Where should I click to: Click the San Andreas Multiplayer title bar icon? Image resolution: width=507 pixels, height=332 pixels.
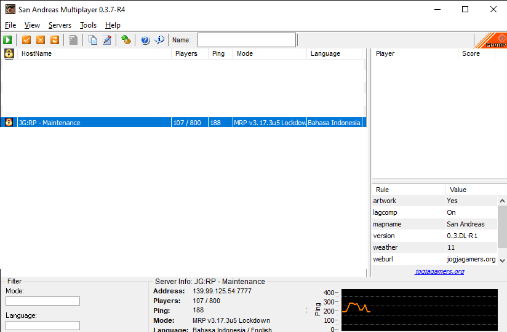point(10,9)
